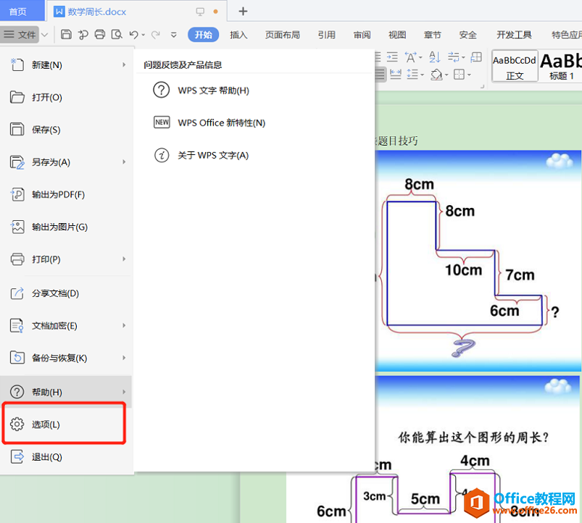
Task: Click the sort icon in ribbon
Action: (435, 57)
